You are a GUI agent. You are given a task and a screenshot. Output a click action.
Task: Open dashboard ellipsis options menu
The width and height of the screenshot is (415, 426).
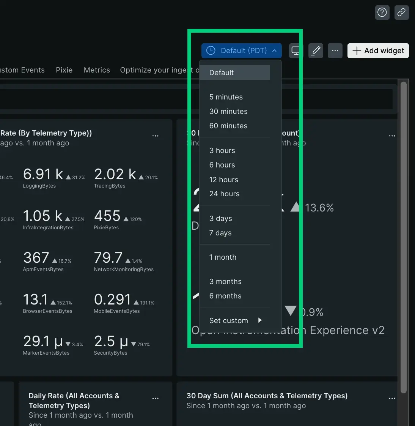[335, 51]
